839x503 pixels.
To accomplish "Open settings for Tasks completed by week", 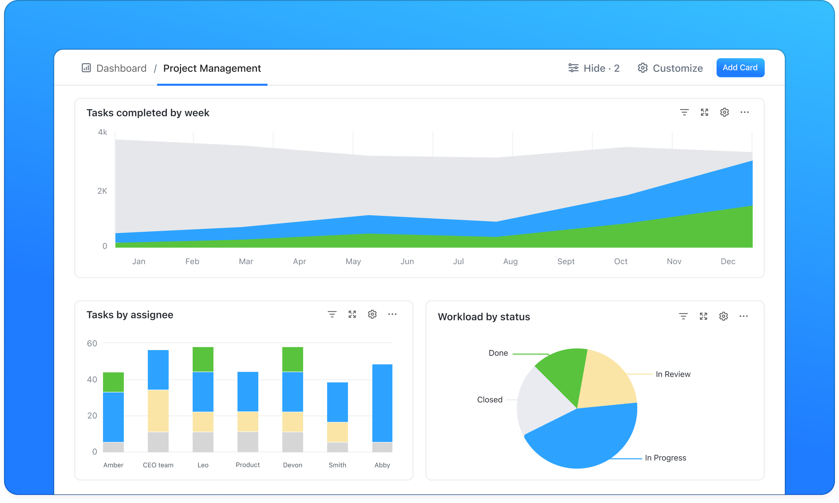I will pyautogui.click(x=724, y=112).
